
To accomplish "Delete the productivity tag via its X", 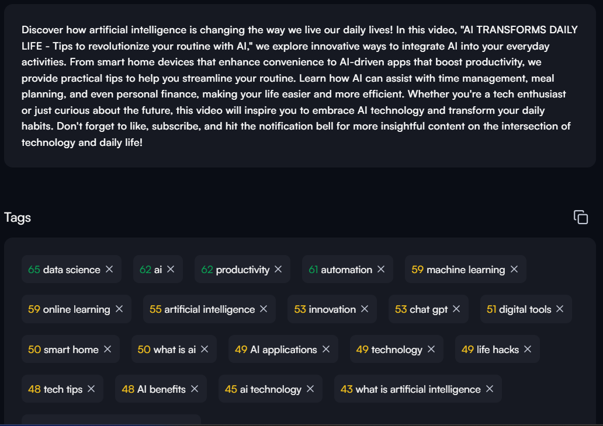I will pyautogui.click(x=278, y=269).
